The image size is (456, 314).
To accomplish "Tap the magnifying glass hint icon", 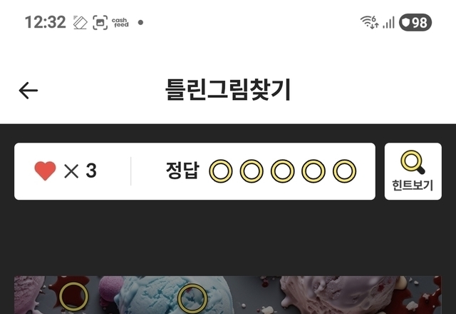I will click(x=413, y=162).
